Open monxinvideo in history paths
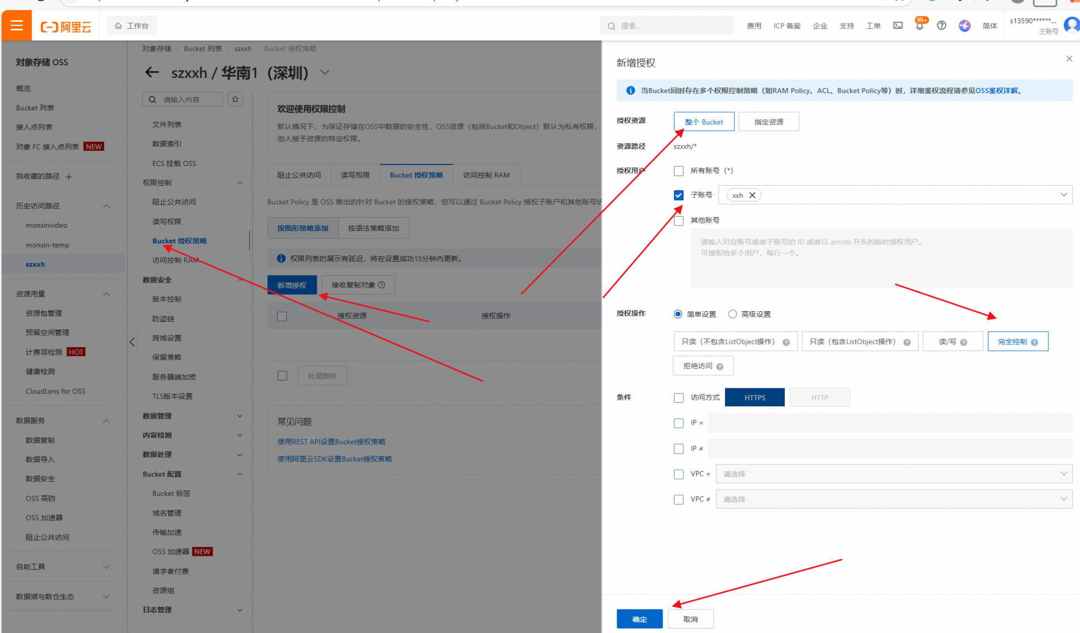 [47, 225]
